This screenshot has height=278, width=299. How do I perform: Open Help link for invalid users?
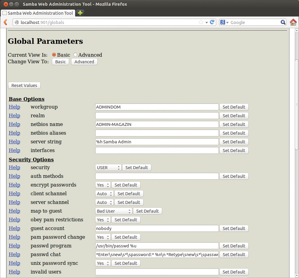click(14, 272)
